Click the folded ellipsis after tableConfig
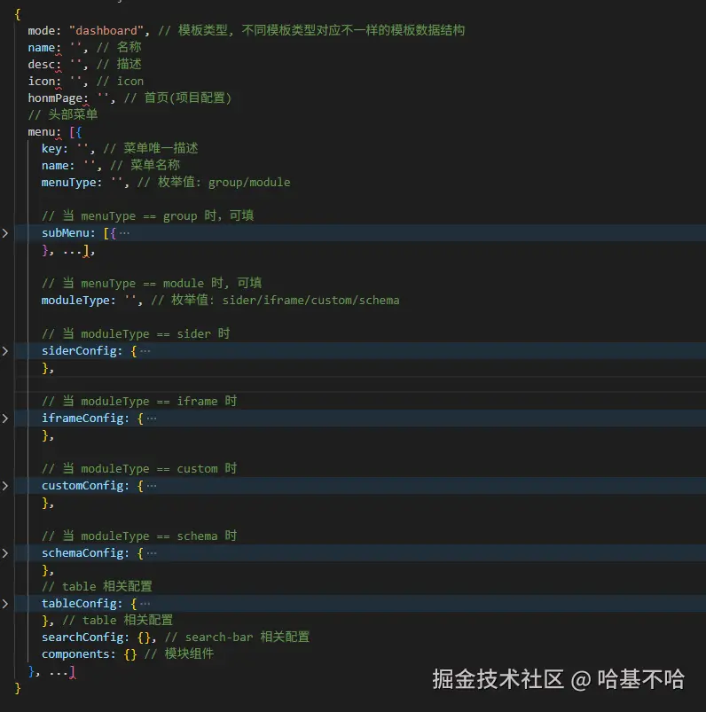706x712 pixels. [145, 604]
